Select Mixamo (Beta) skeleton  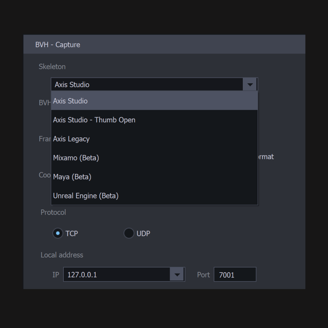(x=154, y=158)
